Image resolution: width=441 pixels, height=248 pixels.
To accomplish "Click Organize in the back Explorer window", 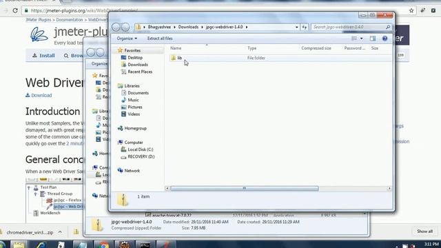I will 99,64.
